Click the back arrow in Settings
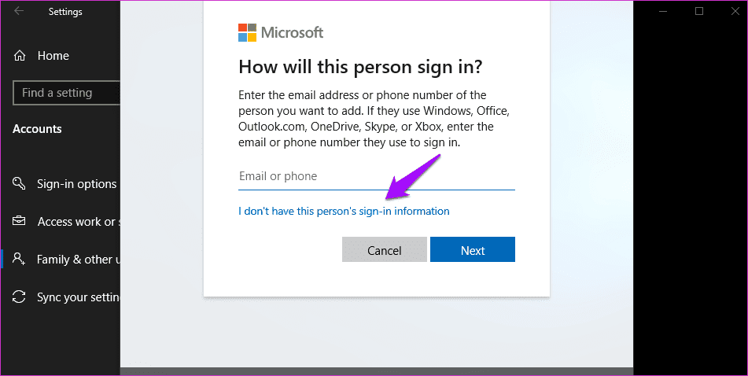748x376 pixels. tap(19, 11)
